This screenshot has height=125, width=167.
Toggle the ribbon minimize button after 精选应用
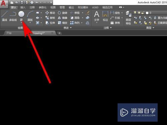pyautogui.click(x=121, y=7)
